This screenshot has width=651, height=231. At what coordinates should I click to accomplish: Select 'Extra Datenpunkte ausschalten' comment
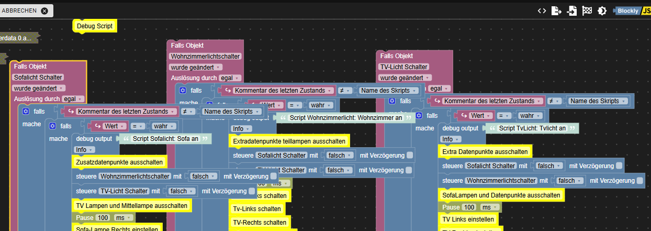coord(485,151)
